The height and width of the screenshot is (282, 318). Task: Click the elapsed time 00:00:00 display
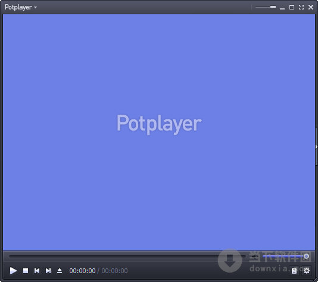point(82,271)
